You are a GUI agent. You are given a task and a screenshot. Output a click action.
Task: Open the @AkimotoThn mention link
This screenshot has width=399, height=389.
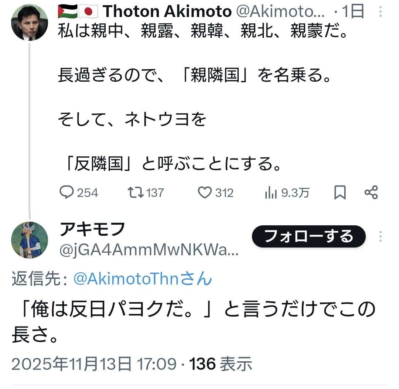143,279
